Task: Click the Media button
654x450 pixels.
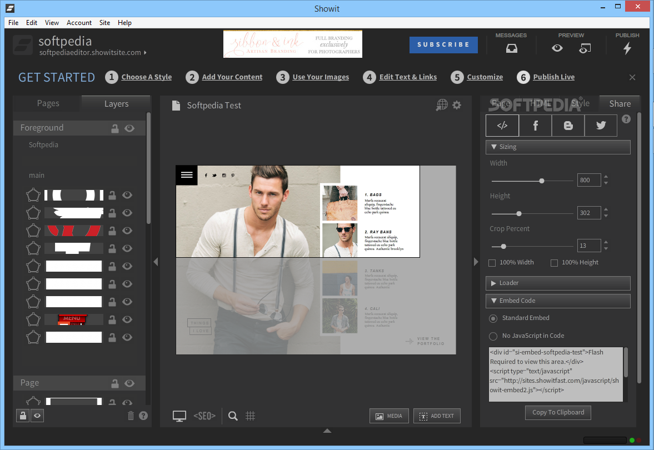Action: 389,416
